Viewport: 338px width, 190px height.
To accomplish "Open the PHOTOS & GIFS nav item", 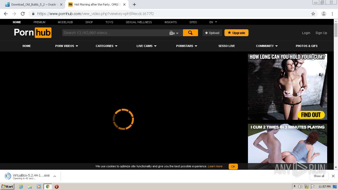I will tap(307, 46).
